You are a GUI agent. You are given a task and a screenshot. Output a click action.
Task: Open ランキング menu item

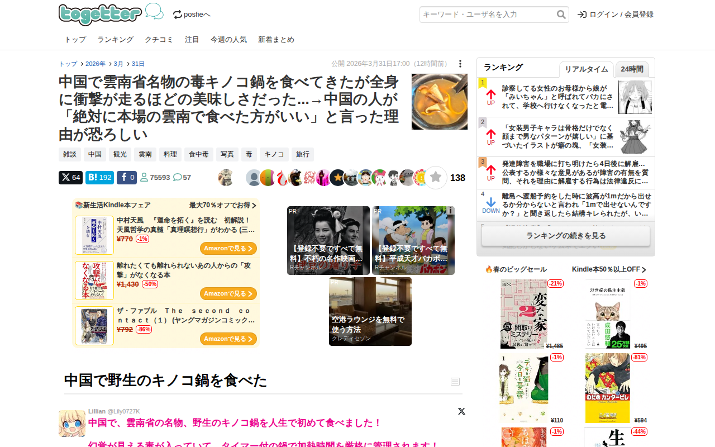point(115,40)
